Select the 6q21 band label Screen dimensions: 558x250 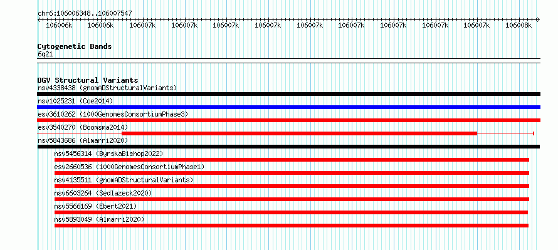(45, 54)
